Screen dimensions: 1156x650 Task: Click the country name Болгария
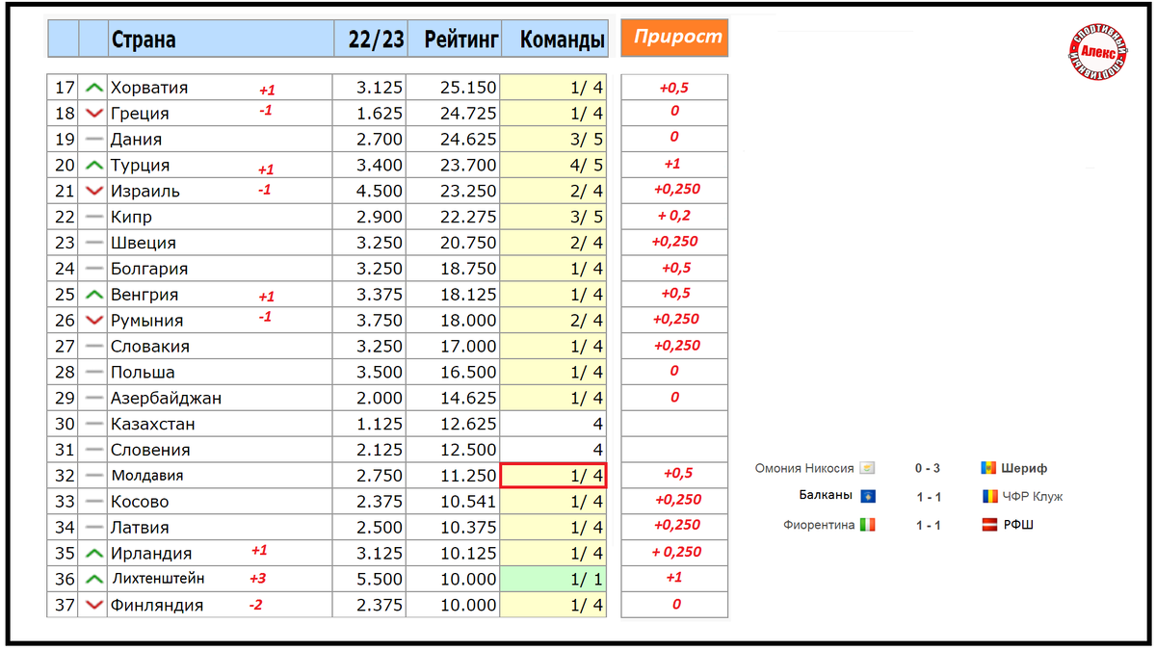149,269
